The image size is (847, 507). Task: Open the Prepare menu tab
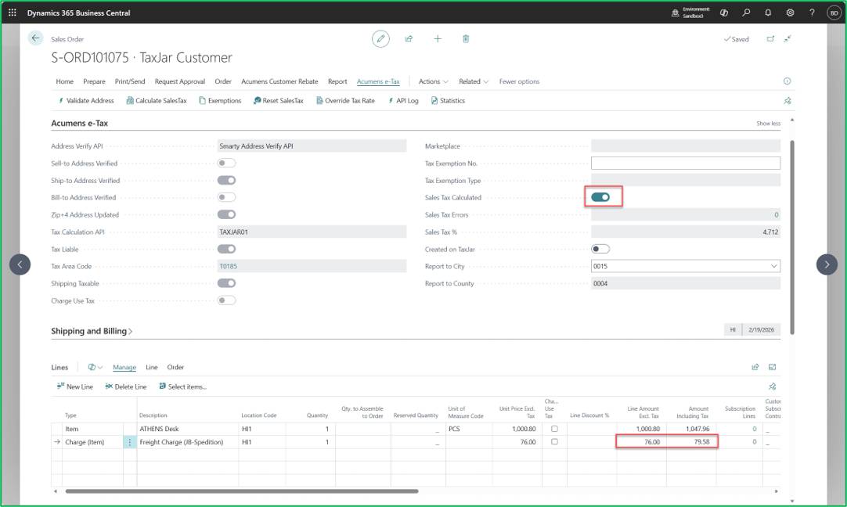(x=94, y=81)
